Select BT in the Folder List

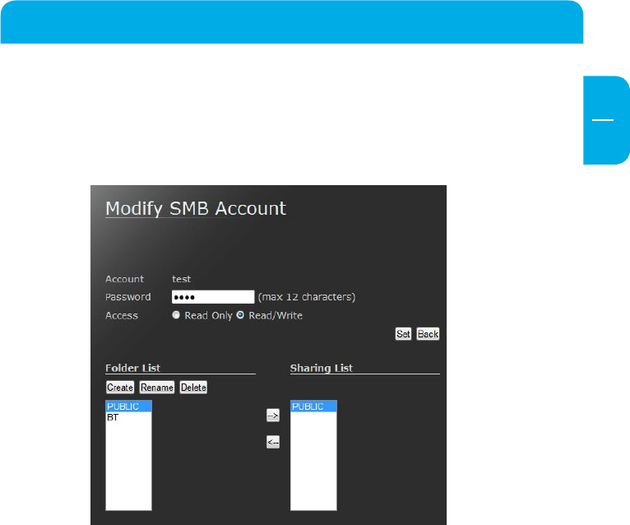click(x=128, y=417)
